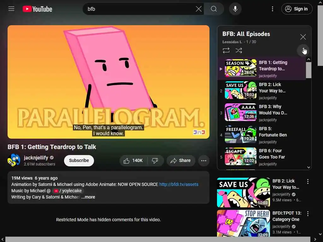This screenshot has height=242, width=323.
Task: Dislike the video
Action: tap(155, 160)
